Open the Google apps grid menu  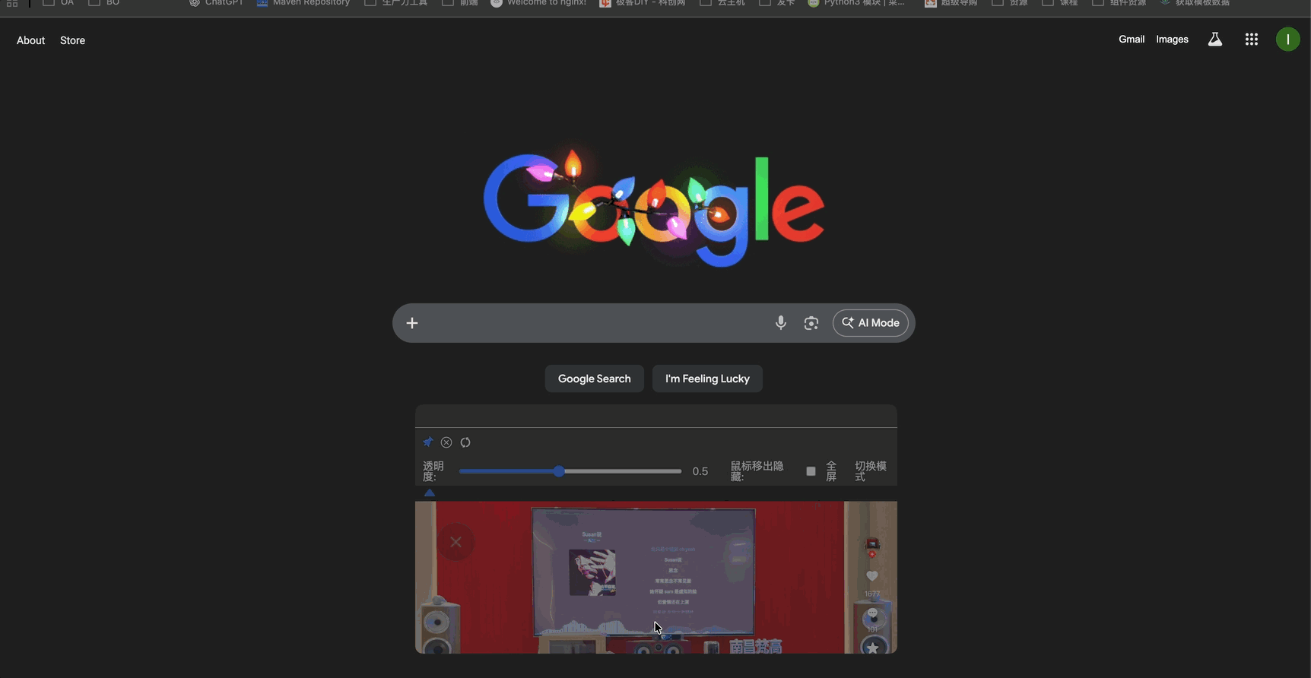[1251, 40]
